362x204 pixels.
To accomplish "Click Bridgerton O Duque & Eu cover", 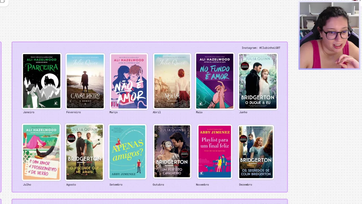I will [x=258, y=81].
